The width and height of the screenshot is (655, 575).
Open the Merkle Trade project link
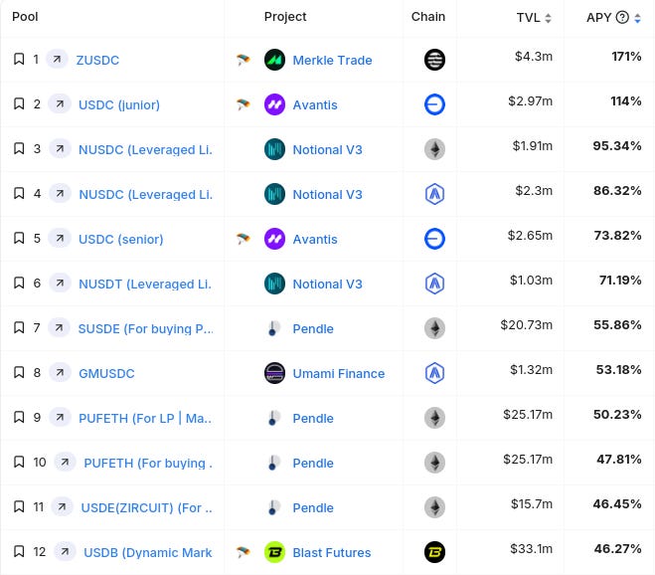(332, 61)
